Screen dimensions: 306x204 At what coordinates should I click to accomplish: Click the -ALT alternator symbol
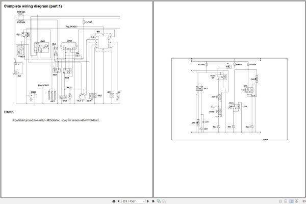(x=83, y=96)
